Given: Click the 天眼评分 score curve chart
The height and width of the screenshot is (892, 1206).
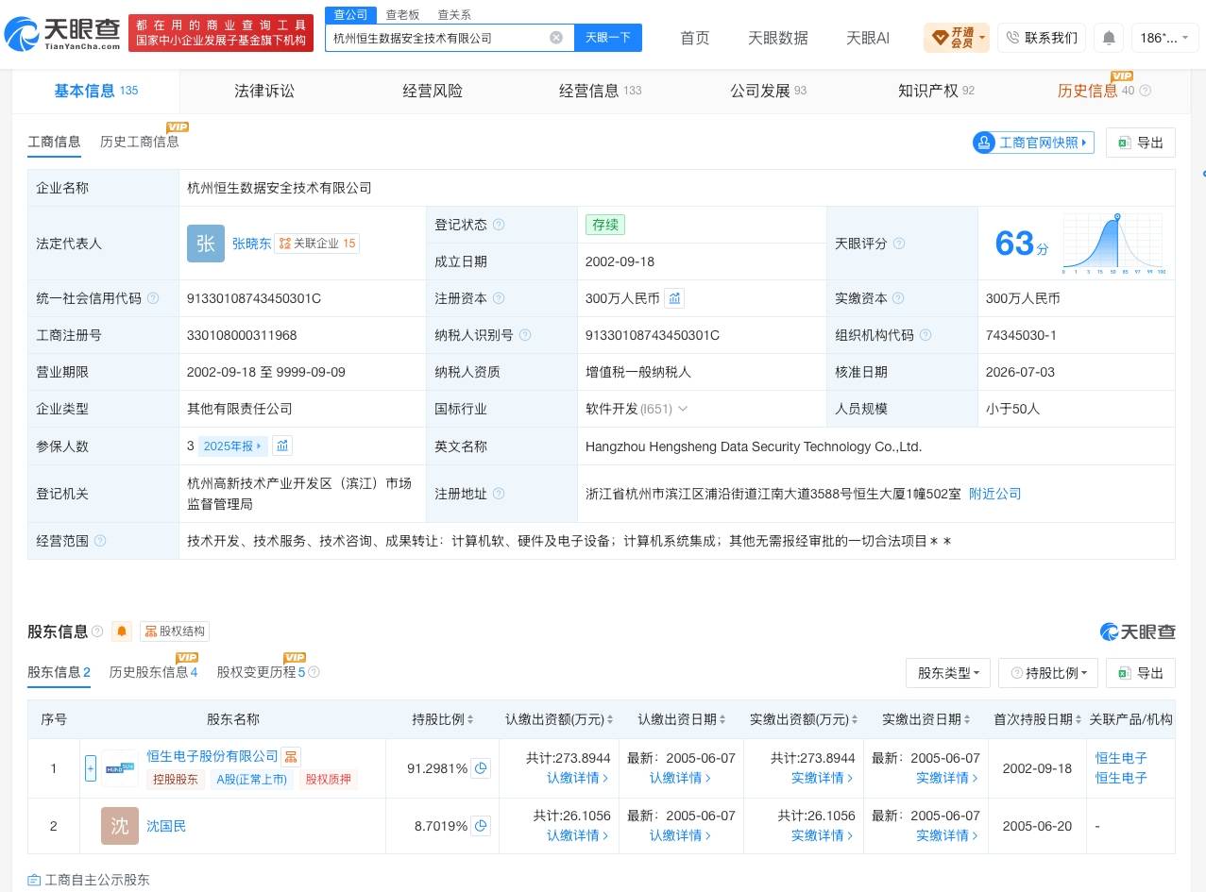Looking at the screenshot, I should (x=1113, y=244).
